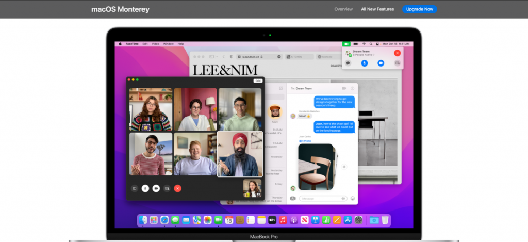
Task: Click the Upgrade Now button
Action: [x=420, y=9]
